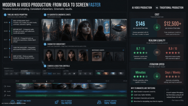The image size is (188, 106).
Task: Select the side-profile character thumbnail
Action: 83,55
